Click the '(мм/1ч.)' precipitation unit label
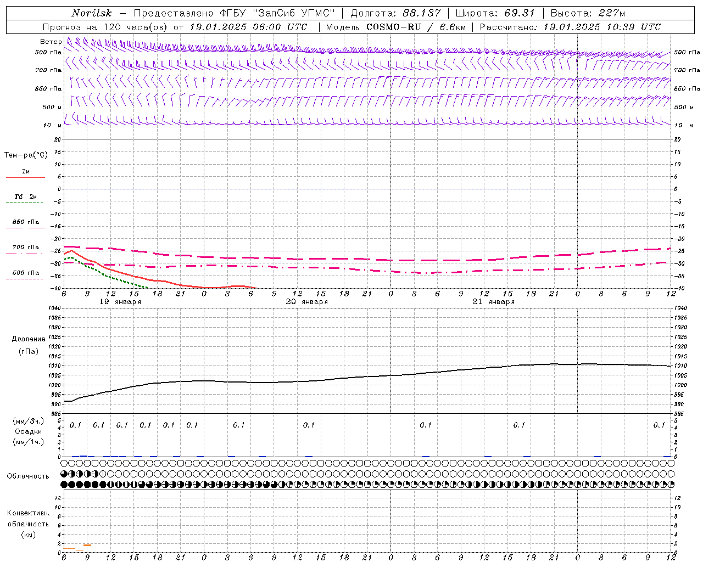 29,442
